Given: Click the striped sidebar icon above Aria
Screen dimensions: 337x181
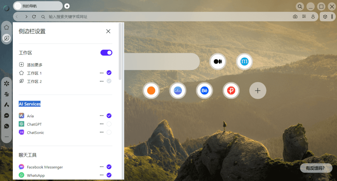Looking at the screenshot, I should click(7, 94).
